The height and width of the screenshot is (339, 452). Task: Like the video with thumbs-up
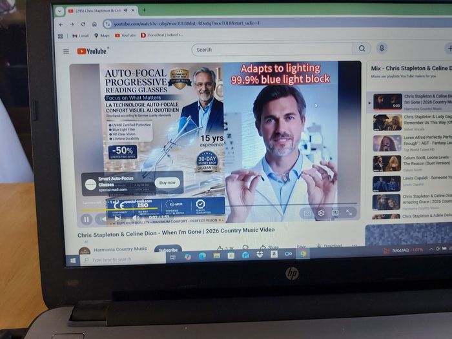tap(220, 248)
